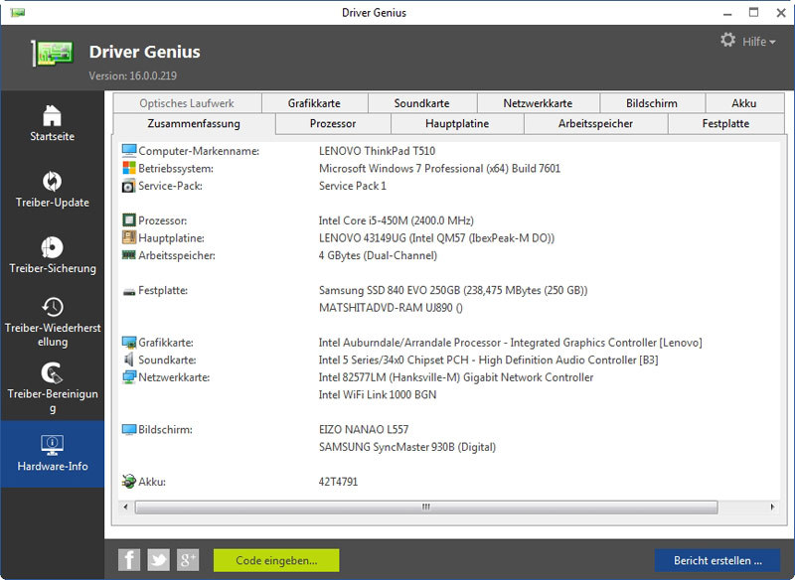Image resolution: width=795 pixels, height=580 pixels.
Task: Click the settings gear icon
Action: 728,41
